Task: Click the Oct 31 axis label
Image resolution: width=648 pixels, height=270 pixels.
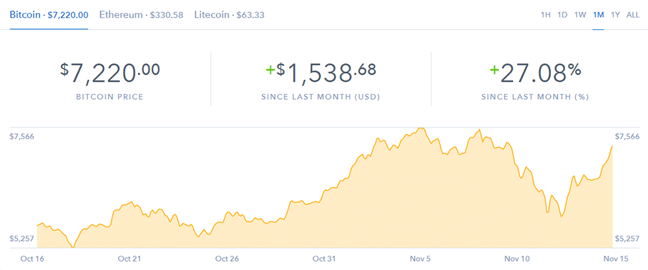Action: coord(324,258)
